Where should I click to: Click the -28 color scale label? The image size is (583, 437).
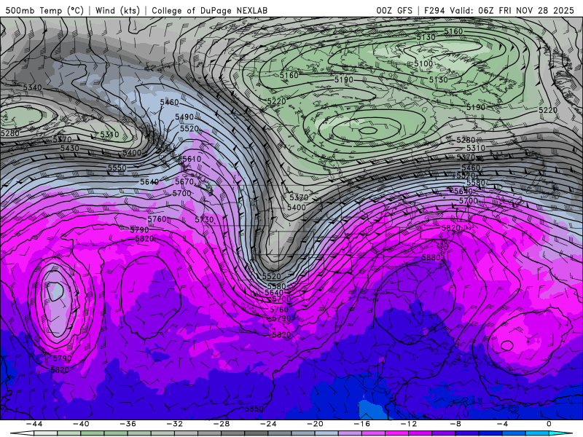pyautogui.click(x=222, y=424)
